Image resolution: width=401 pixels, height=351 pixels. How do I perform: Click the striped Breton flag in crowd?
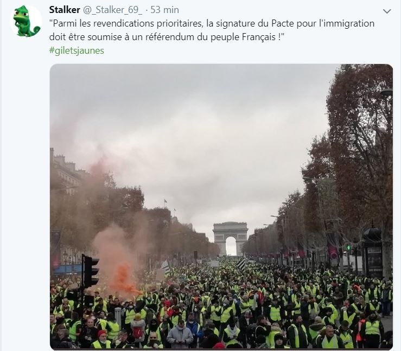241,264
